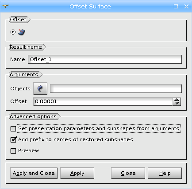The width and height of the screenshot is (192, 189).
Task: Close the dialog using the title bar X
Action: 186,6
